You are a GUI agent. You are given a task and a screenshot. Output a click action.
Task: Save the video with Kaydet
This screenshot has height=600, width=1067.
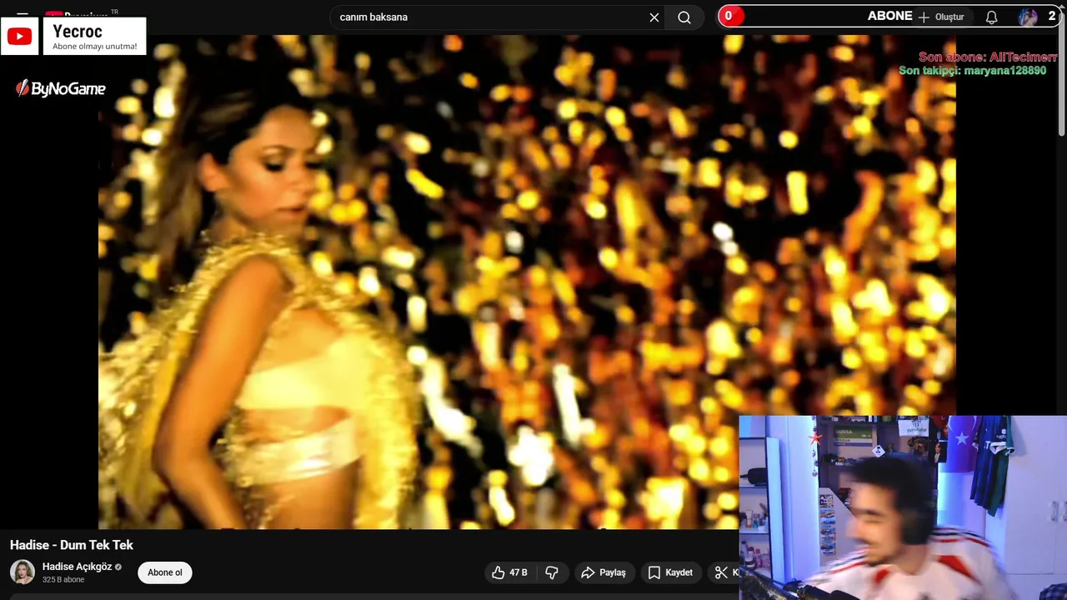(x=670, y=572)
